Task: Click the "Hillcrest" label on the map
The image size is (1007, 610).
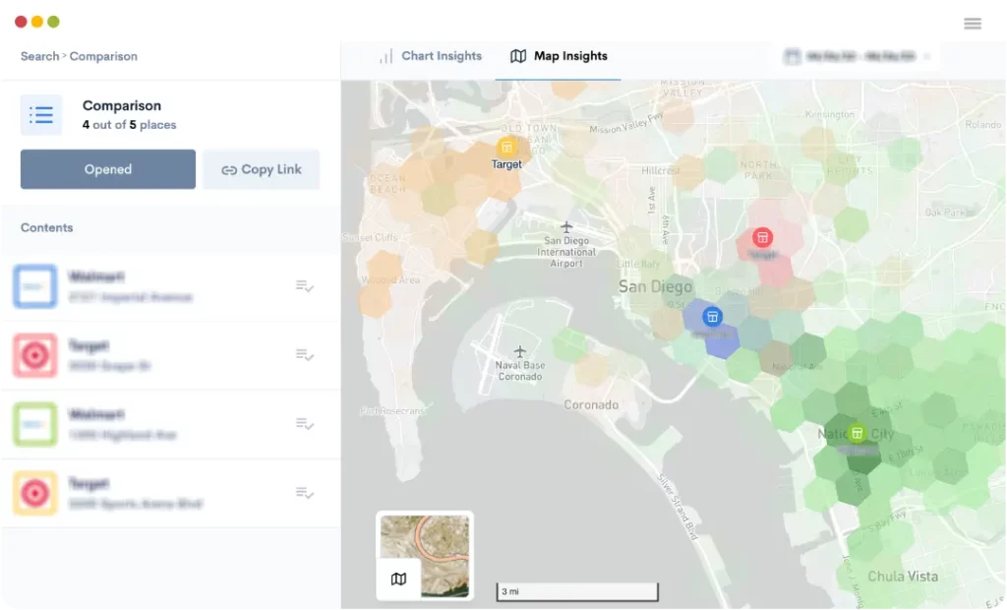Action: pos(660,171)
